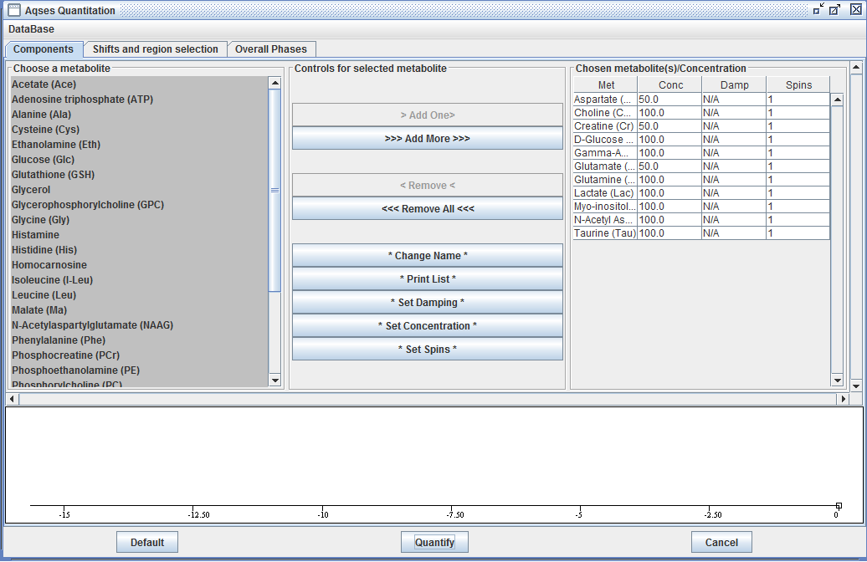Screen dimensions: 867x562
Task: Click the metabolite list scrollbar thumb
Action: (x=274, y=190)
